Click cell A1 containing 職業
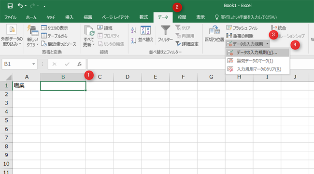Image resolution: width=314 pixels, height=174 pixels. pyautogui.click(x=27, y=86)
